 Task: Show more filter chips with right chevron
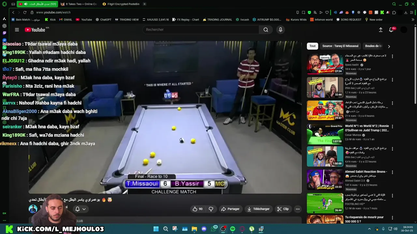coord(389,46)
